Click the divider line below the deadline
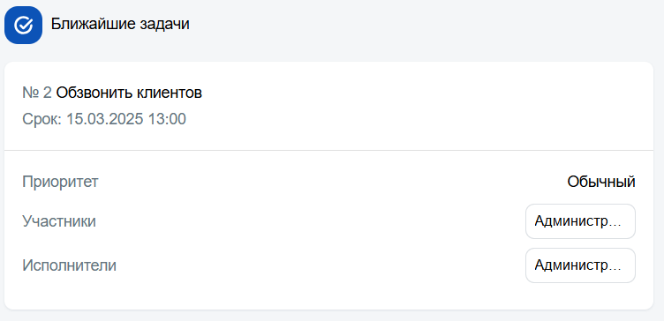Image resolution: width=664 pixels, height=321 pixels. [x=328, y=150]
